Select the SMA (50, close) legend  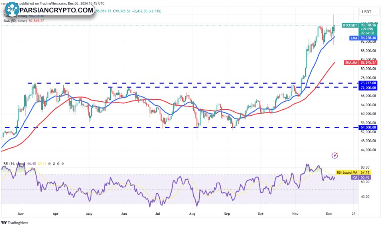[15, 21]
